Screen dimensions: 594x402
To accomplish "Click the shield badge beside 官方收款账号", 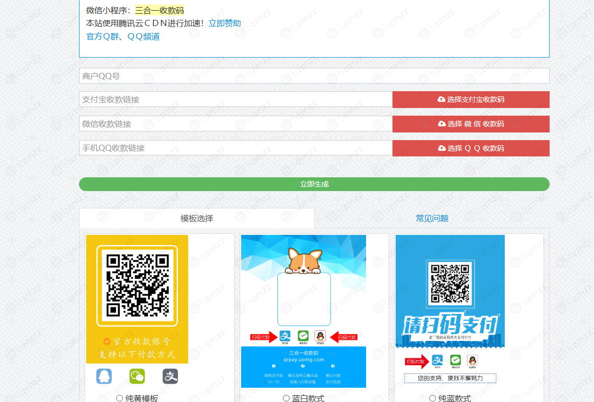I will 107,341.
